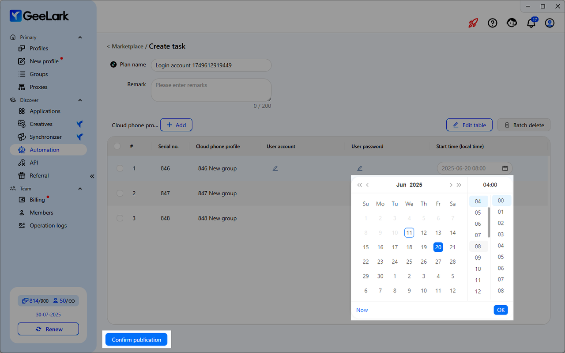
Task: Select June 25 in the calendar
Action: point(409,262)
